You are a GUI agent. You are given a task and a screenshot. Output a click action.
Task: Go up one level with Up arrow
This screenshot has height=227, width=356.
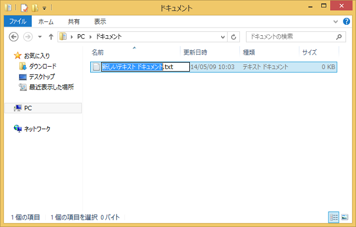click(x=51, y=37)
